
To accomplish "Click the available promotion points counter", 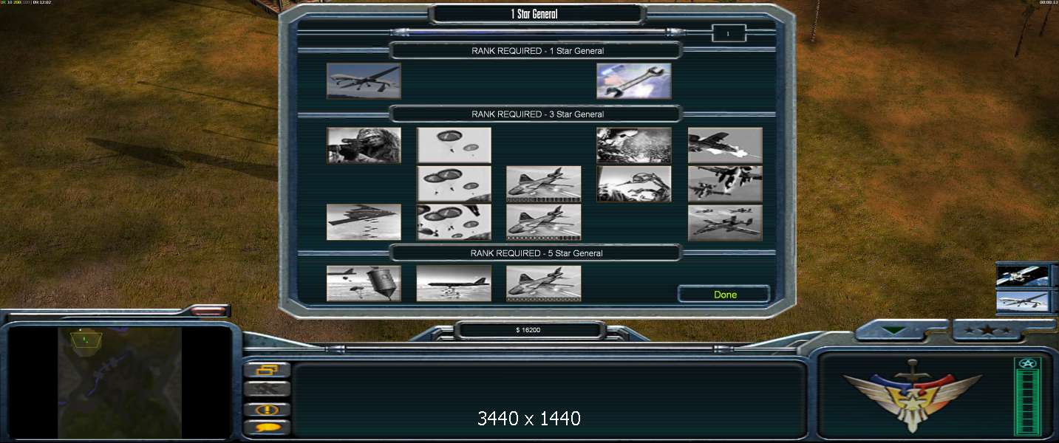I will [x=728, y=33].
